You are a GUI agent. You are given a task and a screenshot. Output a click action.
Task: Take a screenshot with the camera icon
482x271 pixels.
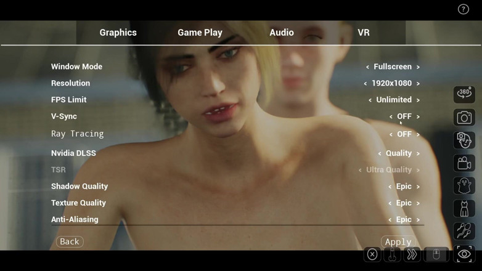coord(464,118)
